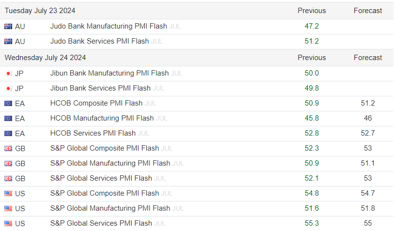The image size is (394, 231).
Task: Open Judo Bank Services PMI Flash event
Action: [99, 42]
